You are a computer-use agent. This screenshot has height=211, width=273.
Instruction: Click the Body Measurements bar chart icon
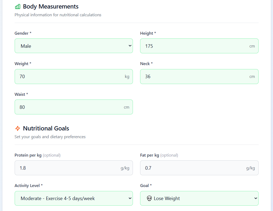tap(18, 7)
